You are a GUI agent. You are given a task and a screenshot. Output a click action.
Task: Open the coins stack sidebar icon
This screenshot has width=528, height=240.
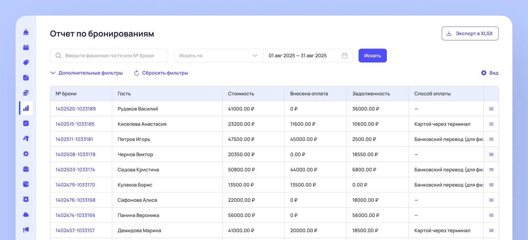(26, 93)
